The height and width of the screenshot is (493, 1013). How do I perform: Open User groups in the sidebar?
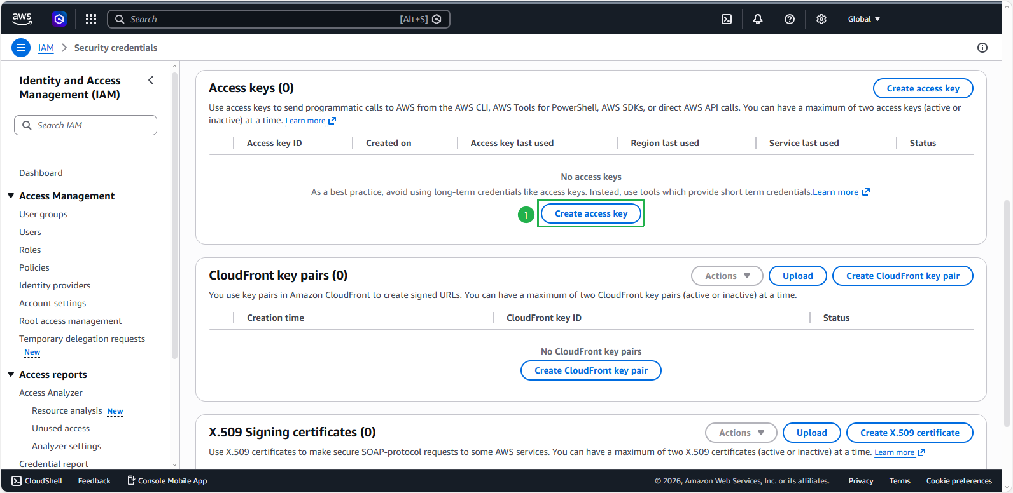43,214
